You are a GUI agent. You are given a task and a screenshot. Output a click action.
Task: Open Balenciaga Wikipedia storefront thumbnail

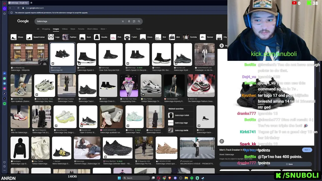29,55
